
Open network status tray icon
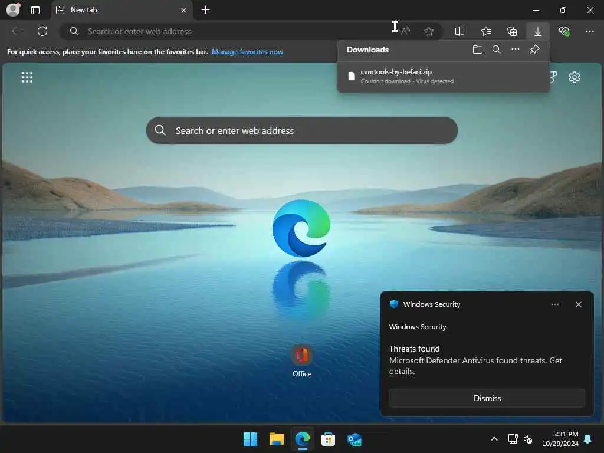(513, 439)
